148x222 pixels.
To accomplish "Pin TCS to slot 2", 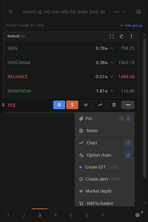I will pyautogui.click(x=128, y=119).
